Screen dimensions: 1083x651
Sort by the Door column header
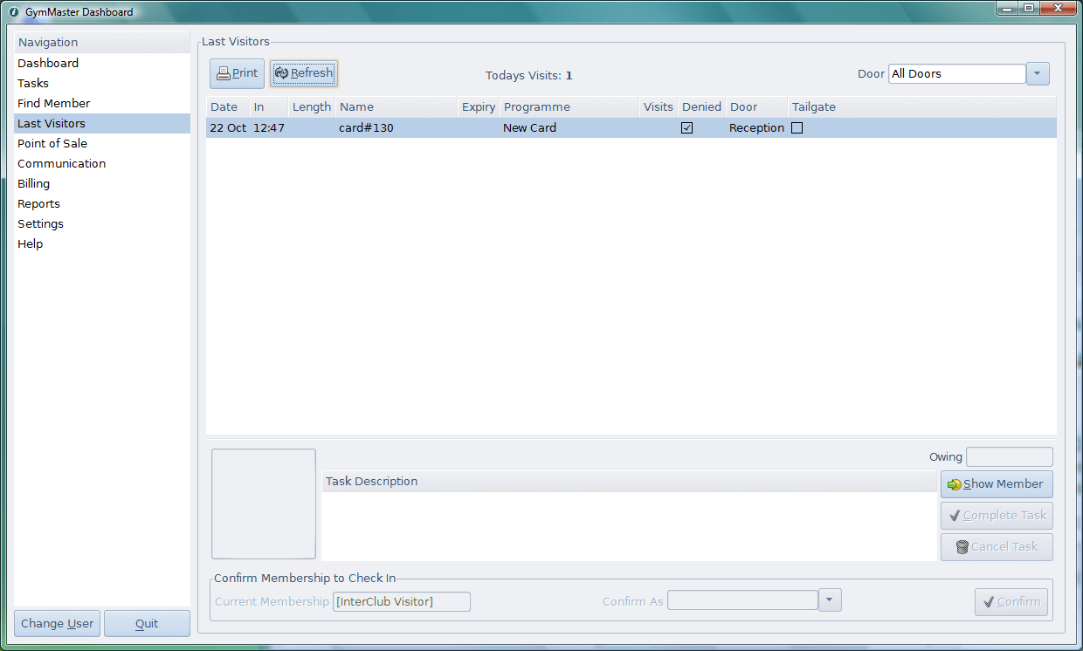(x=756, y=106)
